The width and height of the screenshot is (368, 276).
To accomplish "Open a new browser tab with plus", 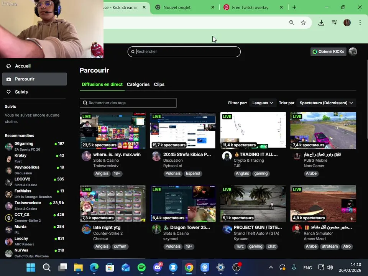I will [294, 7].
